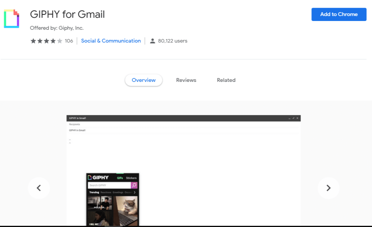Viewport: 372px width, 227px height.
Task: Expand more GIF categories with the chevron
Action: click(135, 192)
